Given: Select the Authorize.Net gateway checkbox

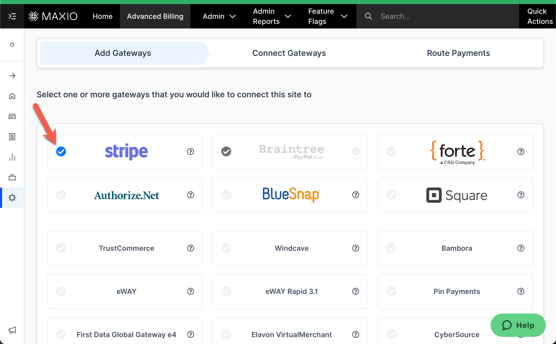Looking at the screenshot, I should [61, 195].
